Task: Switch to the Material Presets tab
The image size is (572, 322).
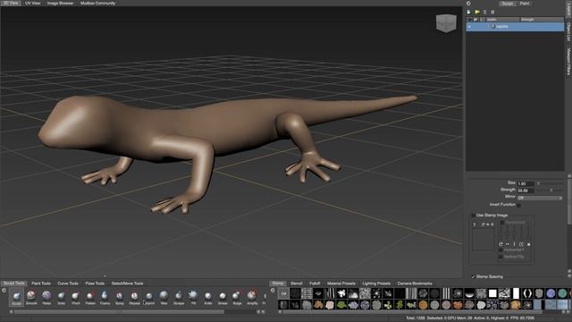Action: [341, 284]
